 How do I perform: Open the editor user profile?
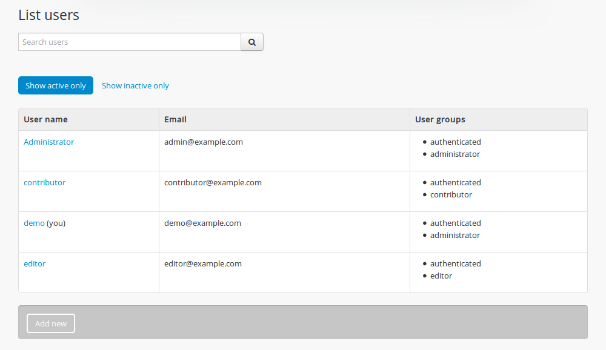pos(35,263)
